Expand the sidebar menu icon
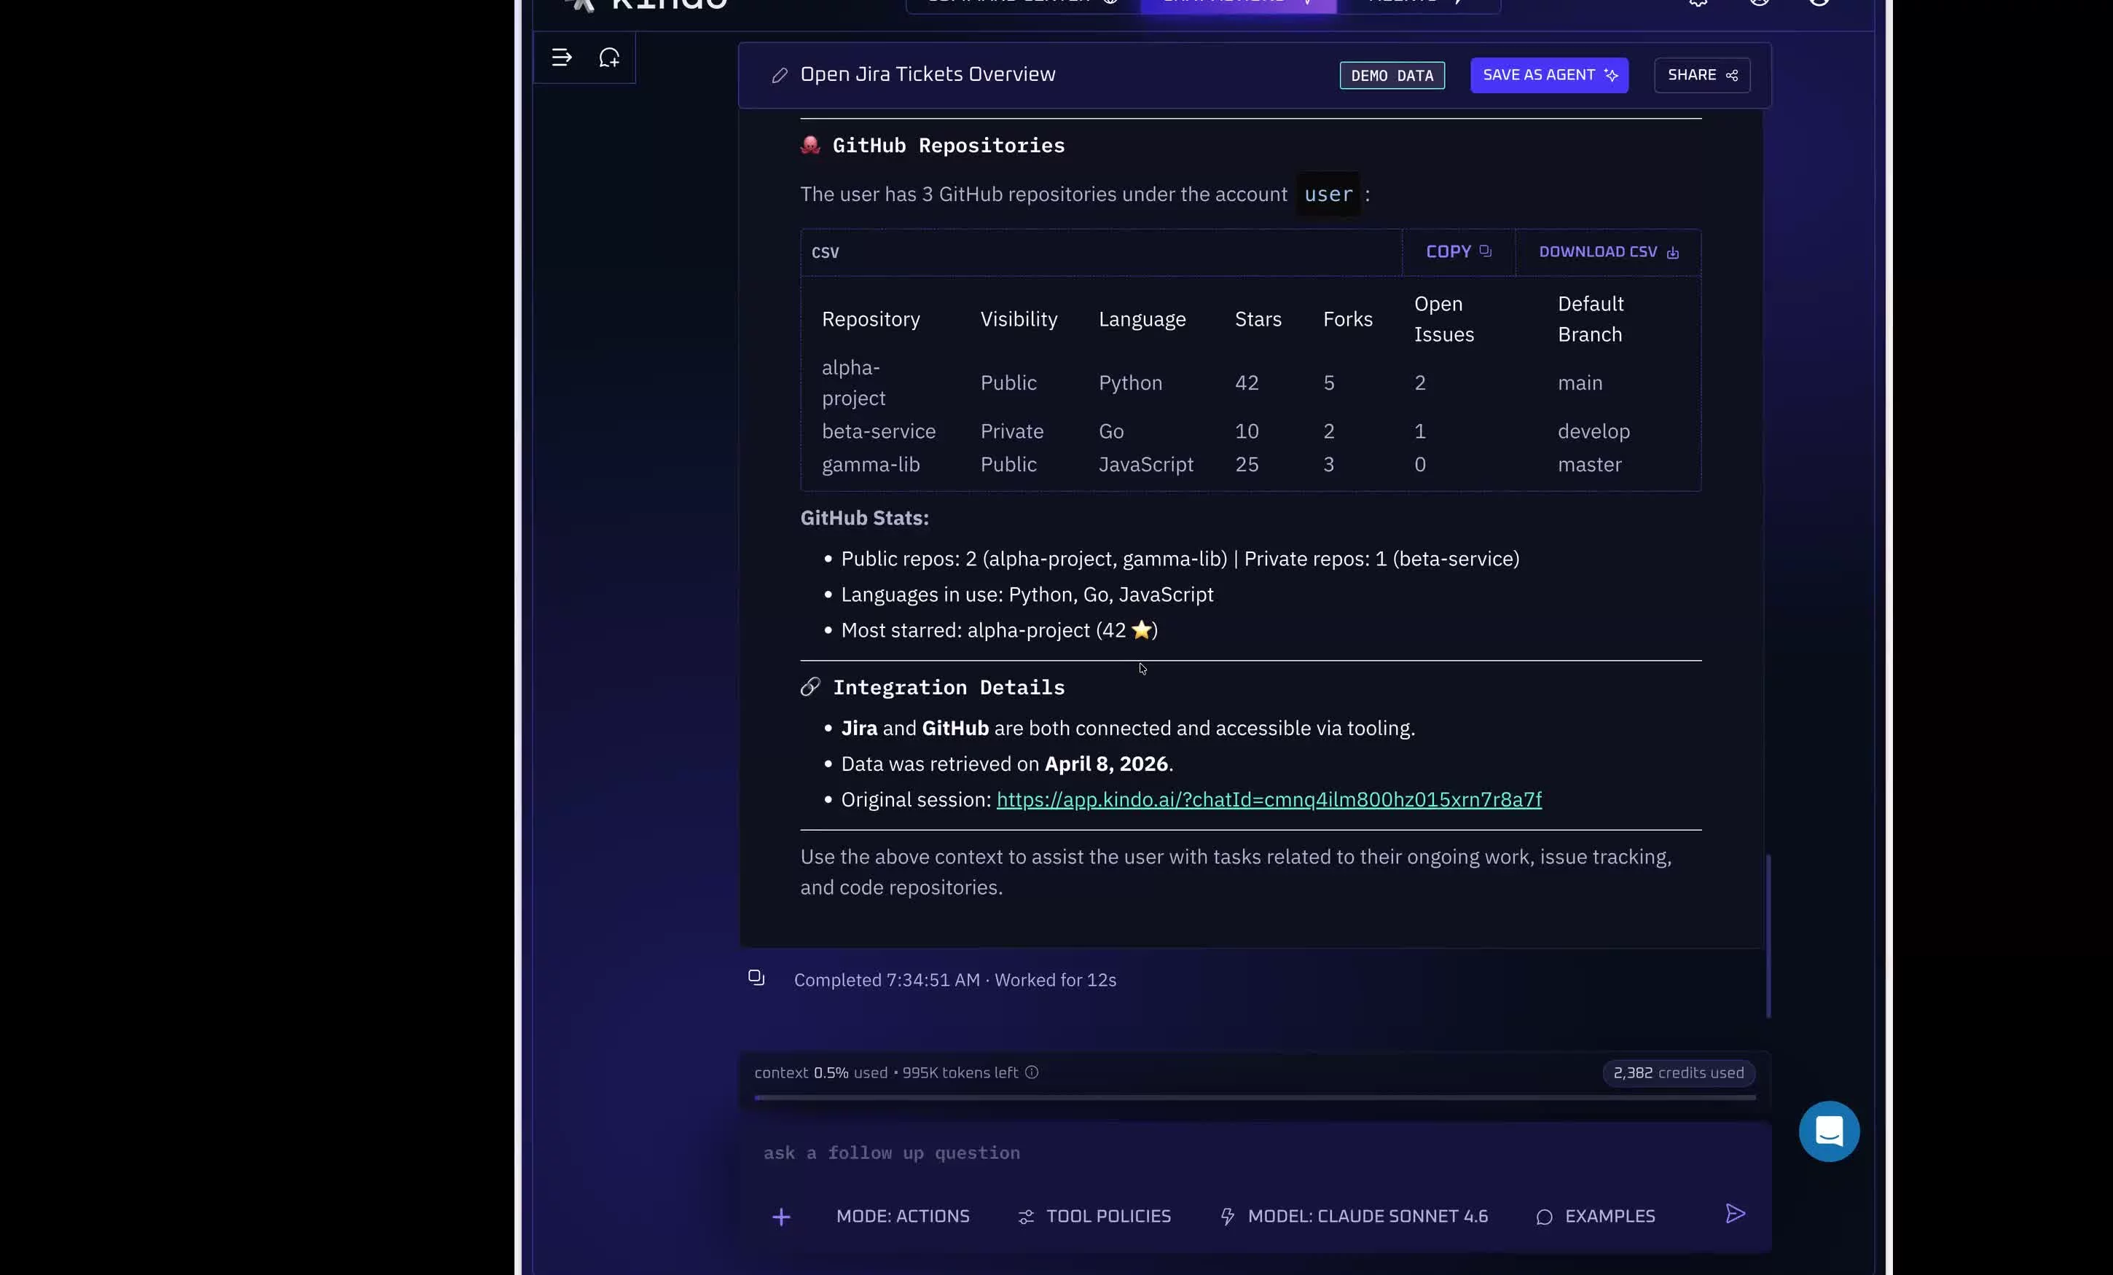2113x1275 pixels. (561, 58)
